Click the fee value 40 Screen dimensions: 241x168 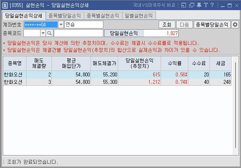point(206,82)
